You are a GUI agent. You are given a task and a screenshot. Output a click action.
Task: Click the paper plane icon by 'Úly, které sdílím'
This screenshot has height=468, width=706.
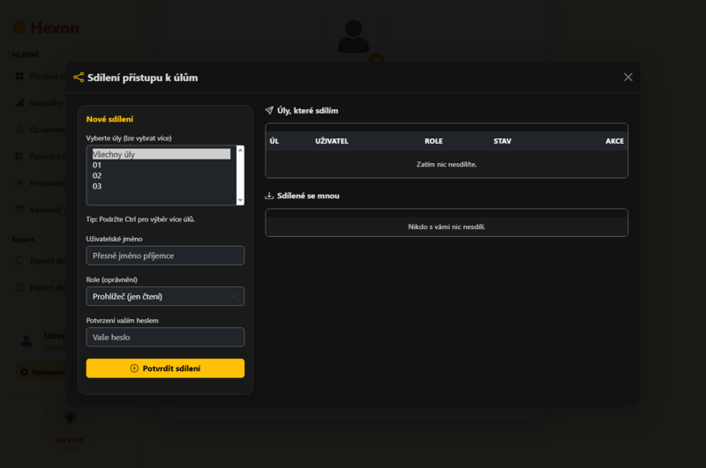pos(269,110)
